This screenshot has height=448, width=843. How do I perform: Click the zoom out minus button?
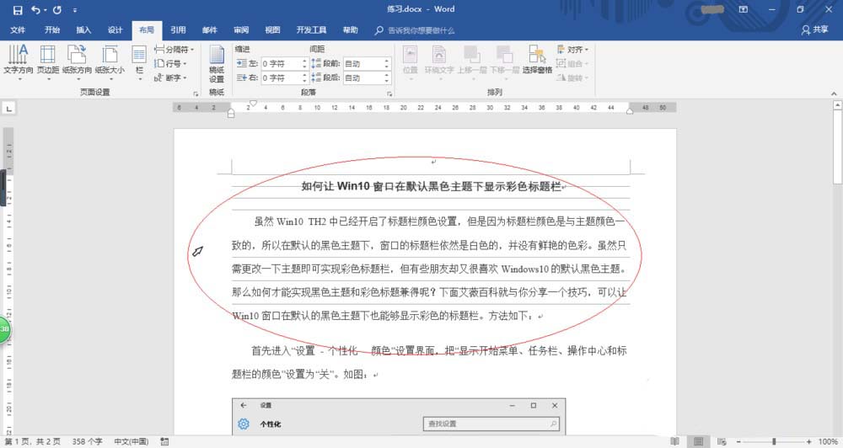point(738,441)
